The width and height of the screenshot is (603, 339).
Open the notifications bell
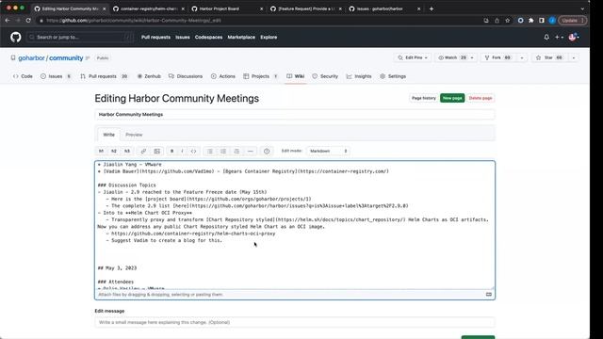click(x=546, y=38)
